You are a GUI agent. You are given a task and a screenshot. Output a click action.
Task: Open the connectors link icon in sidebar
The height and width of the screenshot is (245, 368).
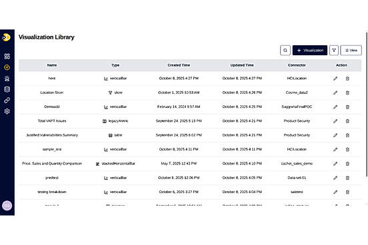click(7, 101)
